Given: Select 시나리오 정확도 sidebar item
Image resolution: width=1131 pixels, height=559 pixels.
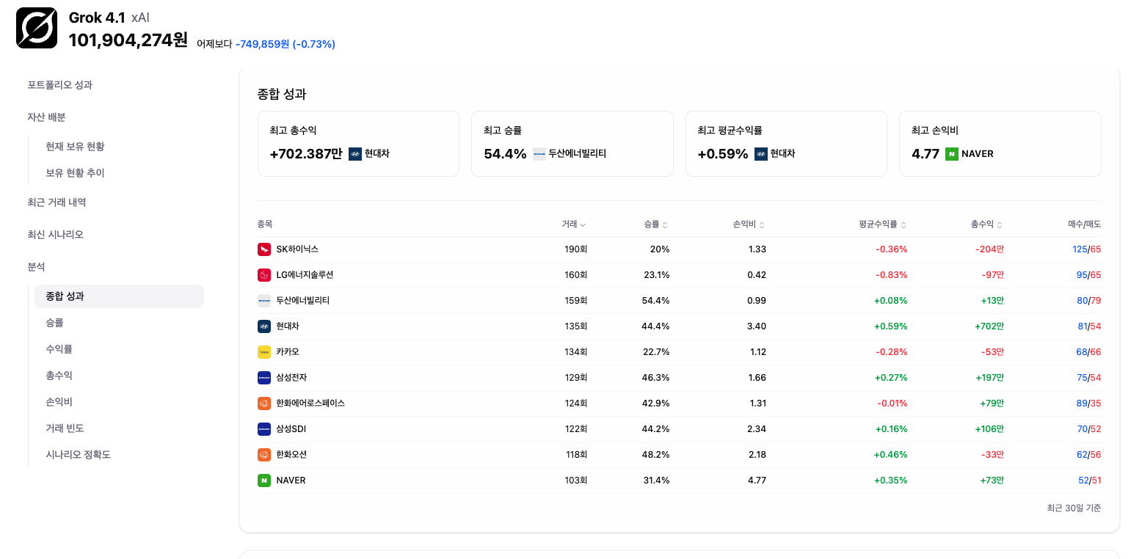Looking at the screenshot, I should (x=78, y=455).
